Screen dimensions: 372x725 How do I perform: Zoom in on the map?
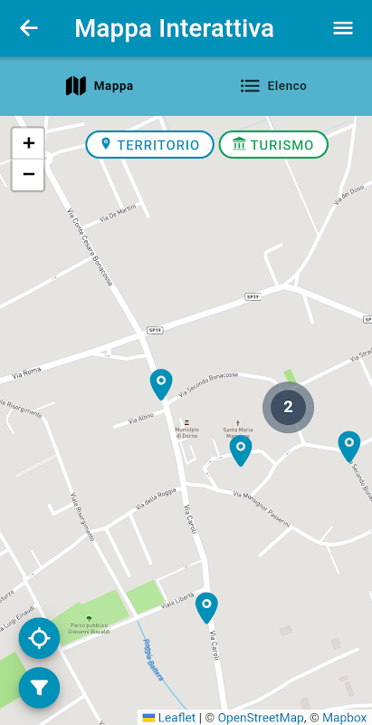point(29,143)
